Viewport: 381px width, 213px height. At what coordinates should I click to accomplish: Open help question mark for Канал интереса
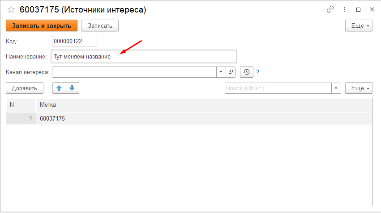click(x=258, y=72)
